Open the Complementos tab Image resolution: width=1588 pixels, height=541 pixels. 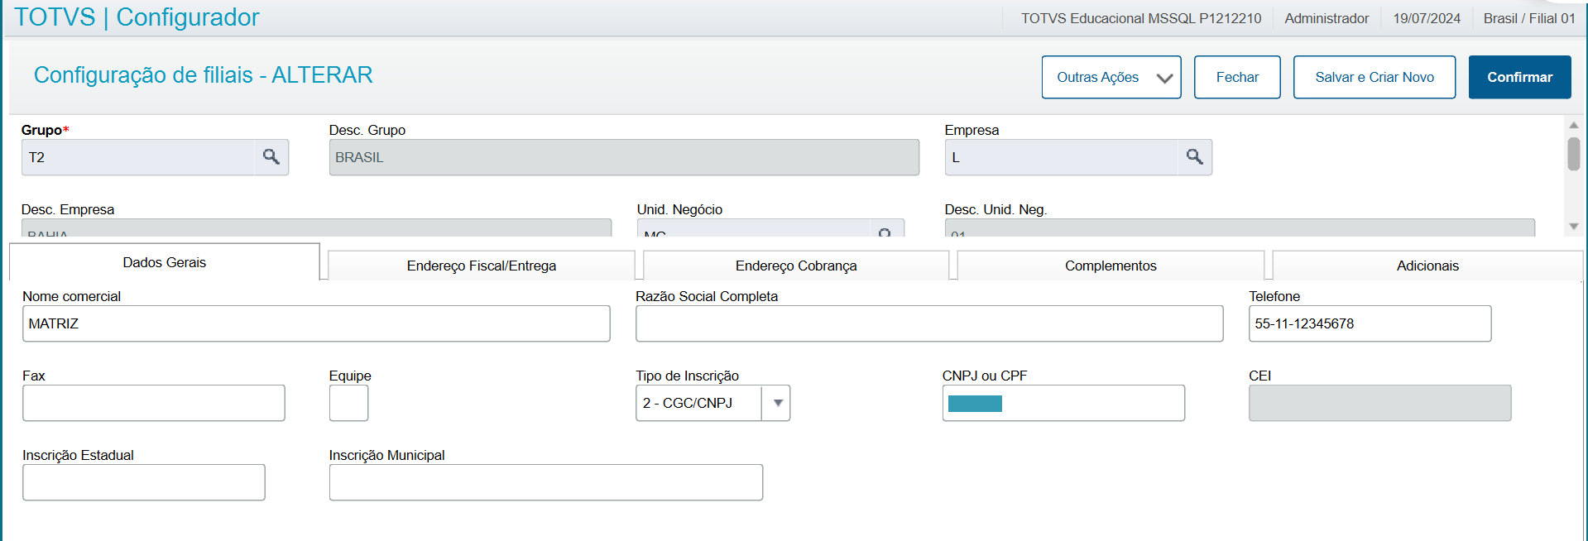[x=1111, y=266]
